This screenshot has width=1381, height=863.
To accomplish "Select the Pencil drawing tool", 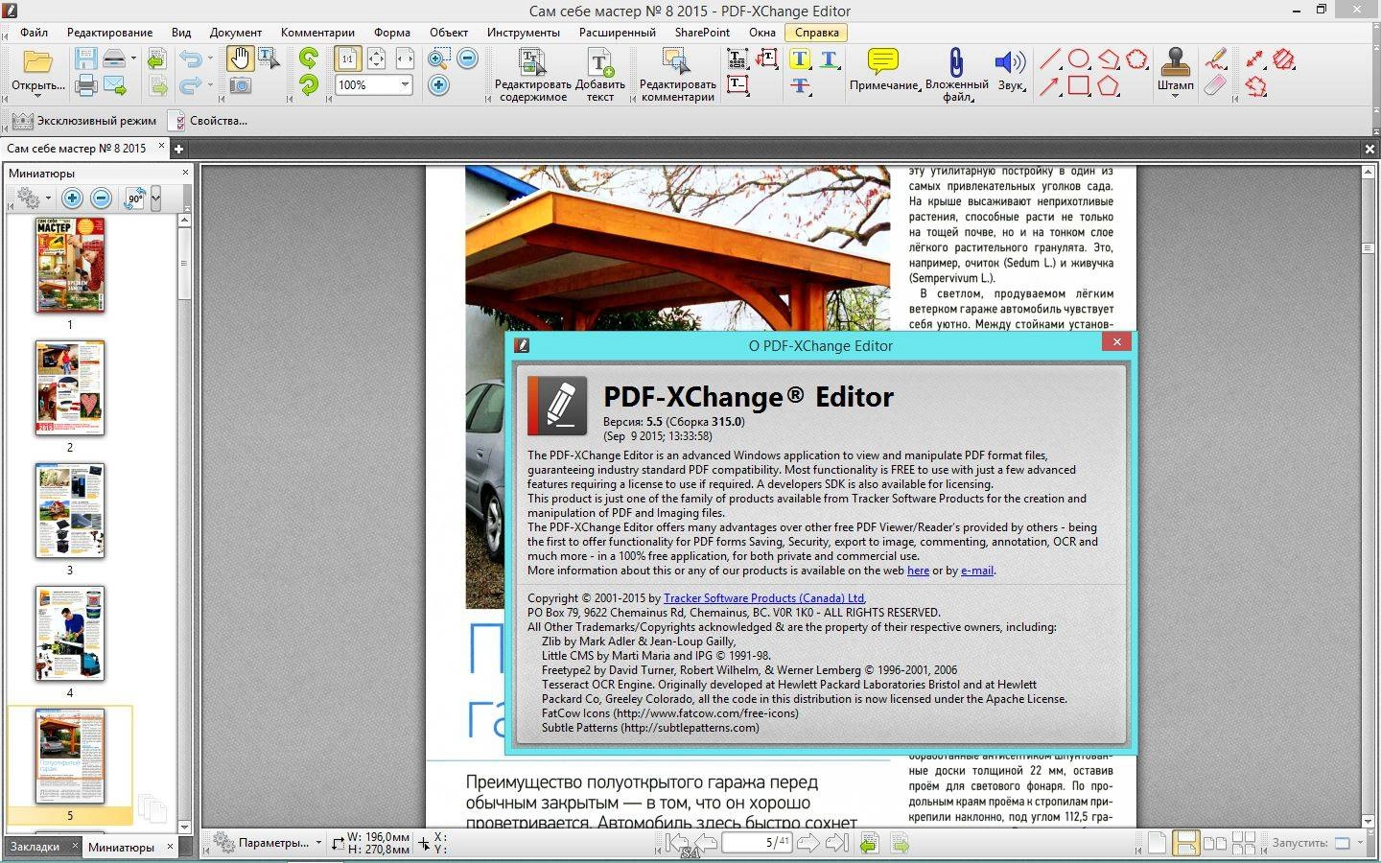I will pos(1216,59).
